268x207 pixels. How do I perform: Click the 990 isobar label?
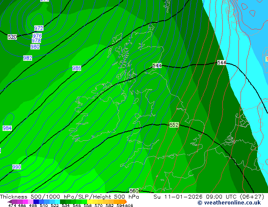(x=16, y=167)
